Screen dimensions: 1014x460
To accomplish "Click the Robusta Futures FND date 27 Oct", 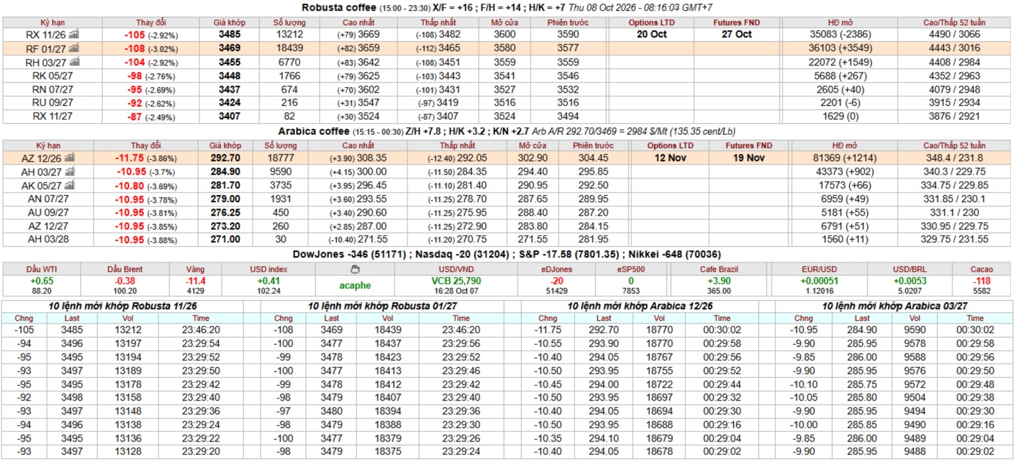I will 737,34.
